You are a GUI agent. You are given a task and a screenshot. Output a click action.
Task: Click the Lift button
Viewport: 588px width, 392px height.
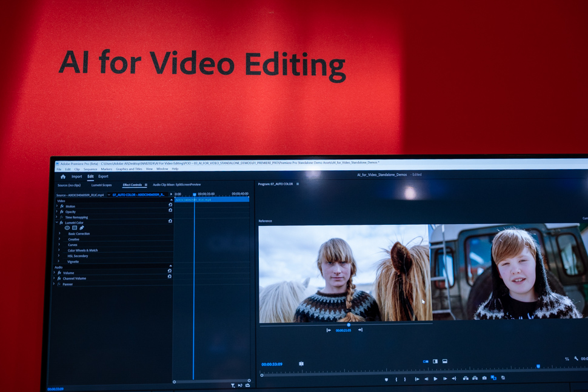click(x=466, y=378)
